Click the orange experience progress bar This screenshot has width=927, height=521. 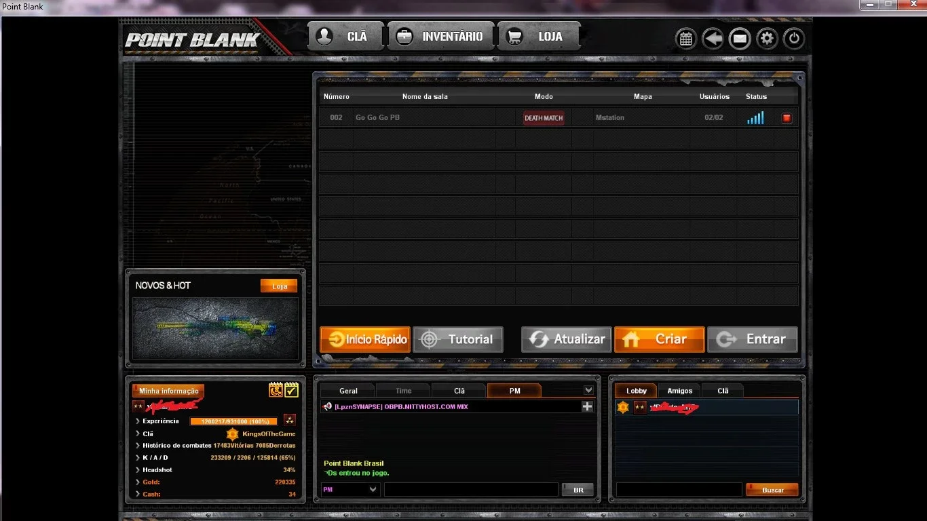234,421
